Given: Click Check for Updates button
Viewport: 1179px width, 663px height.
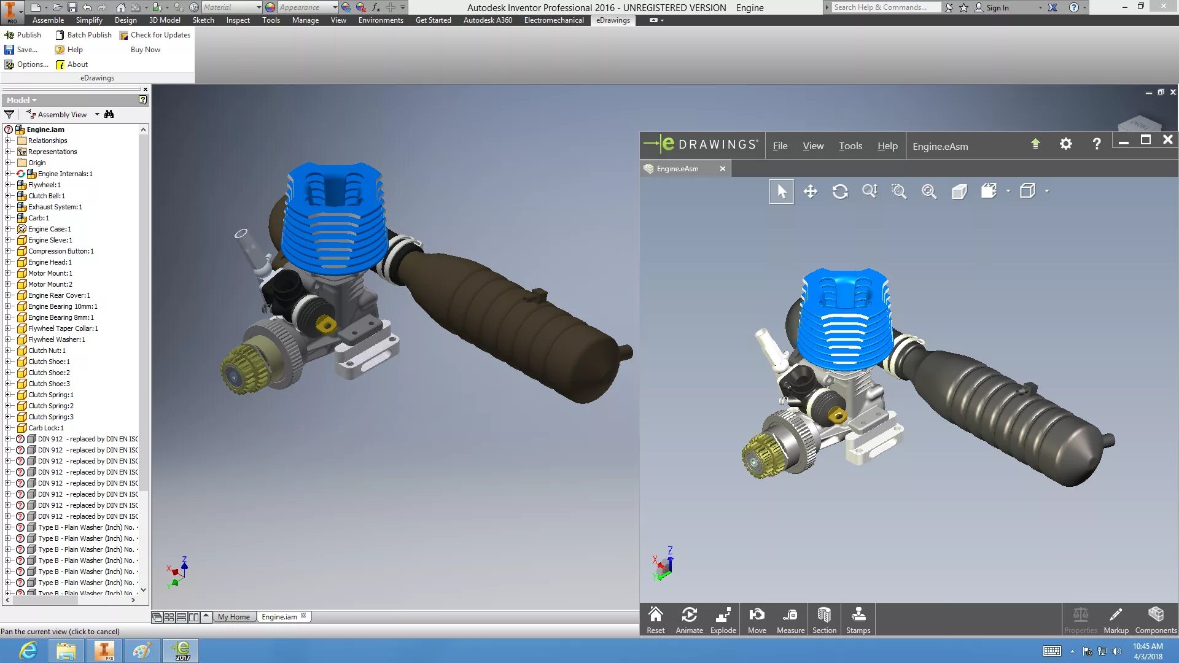Looking at the screenshot, I should pyautogui.click(x=155, y=35).
